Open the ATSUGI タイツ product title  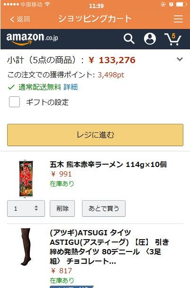109,247
